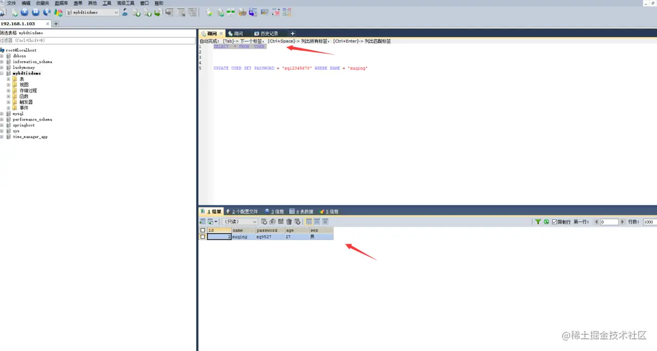
Task: Click the duplicate current row icon
Action: (272, 222)
